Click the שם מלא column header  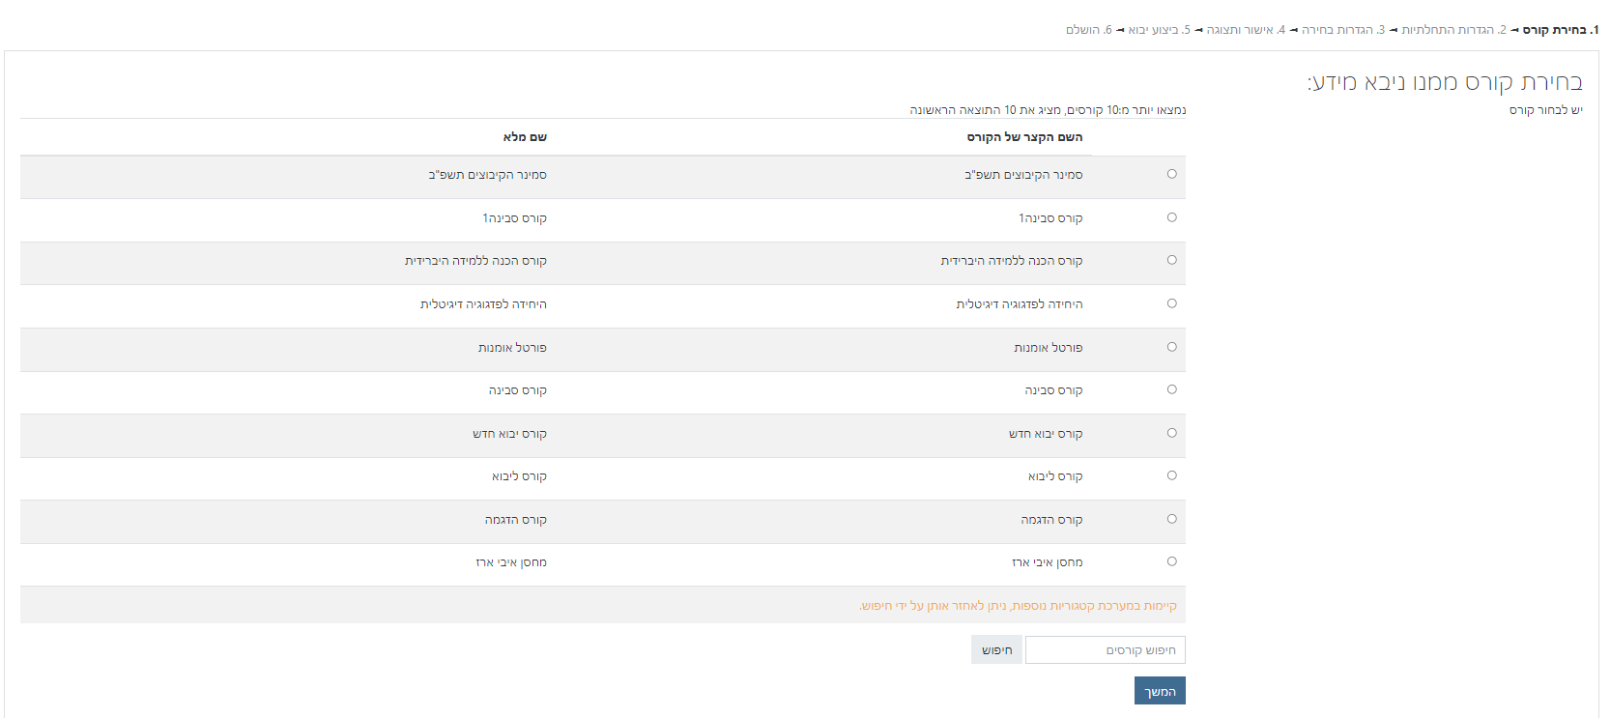[x=525, y=137]
